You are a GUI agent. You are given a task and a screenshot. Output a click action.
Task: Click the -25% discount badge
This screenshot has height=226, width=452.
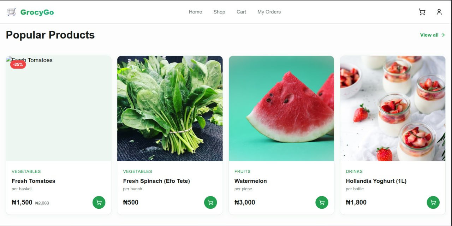pos(18,65)
